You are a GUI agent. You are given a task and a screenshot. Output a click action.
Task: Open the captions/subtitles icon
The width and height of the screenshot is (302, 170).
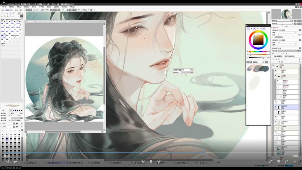pos(15,161)
